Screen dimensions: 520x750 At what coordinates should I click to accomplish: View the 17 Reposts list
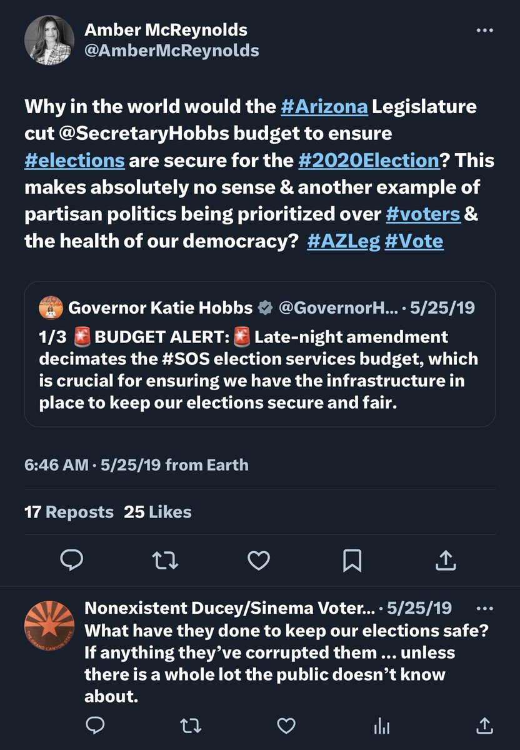69,512
